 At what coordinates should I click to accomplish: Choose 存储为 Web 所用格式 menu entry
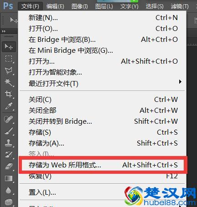pyautogui.click(x=103, y=165)
